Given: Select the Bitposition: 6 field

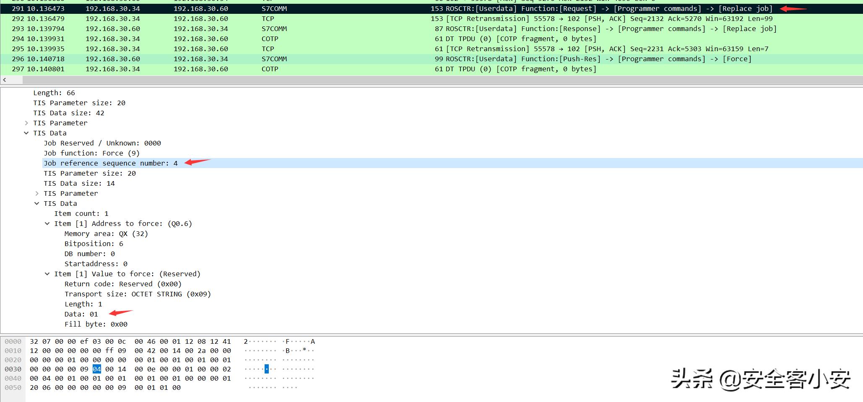Looking at the screenshot, I should [x=94, y=244].
